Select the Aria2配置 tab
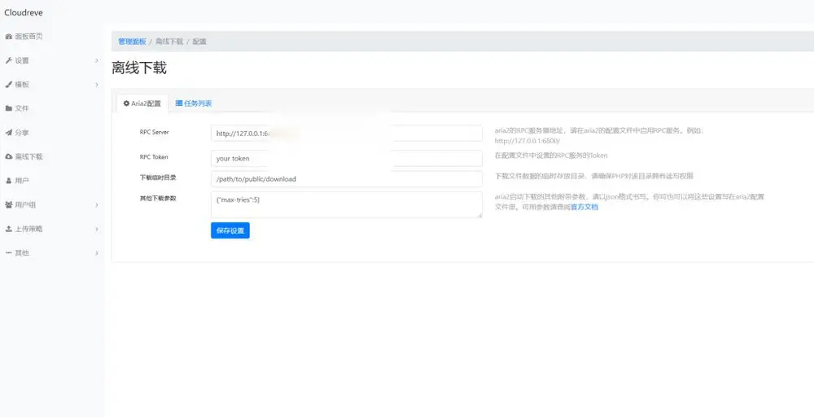Viewport: 814px width, 417px height. coord(142,103)
